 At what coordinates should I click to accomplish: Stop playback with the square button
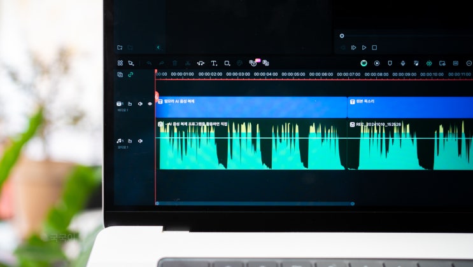[x=374, y=48]
